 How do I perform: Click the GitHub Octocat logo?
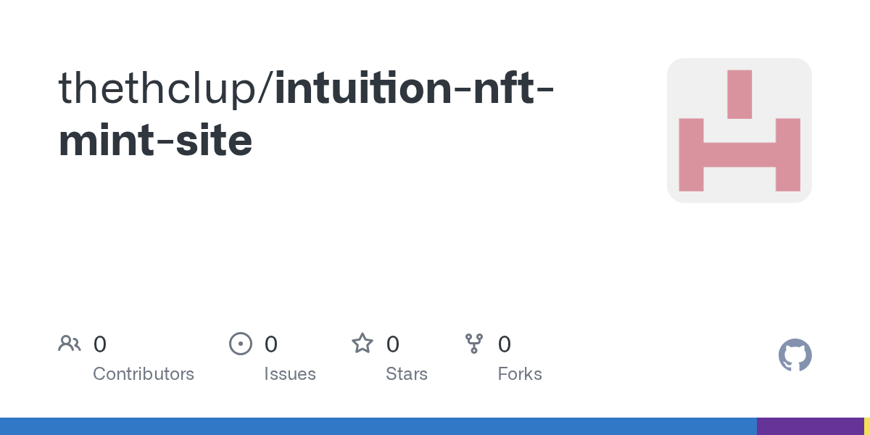click(795, 356)
